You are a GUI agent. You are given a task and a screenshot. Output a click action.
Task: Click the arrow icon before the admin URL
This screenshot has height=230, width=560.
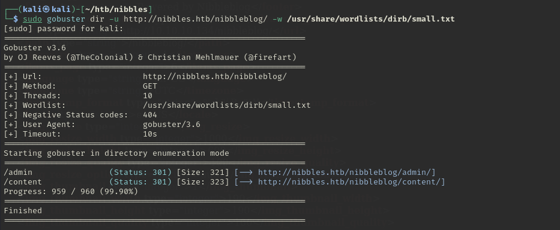click(247, 172)
